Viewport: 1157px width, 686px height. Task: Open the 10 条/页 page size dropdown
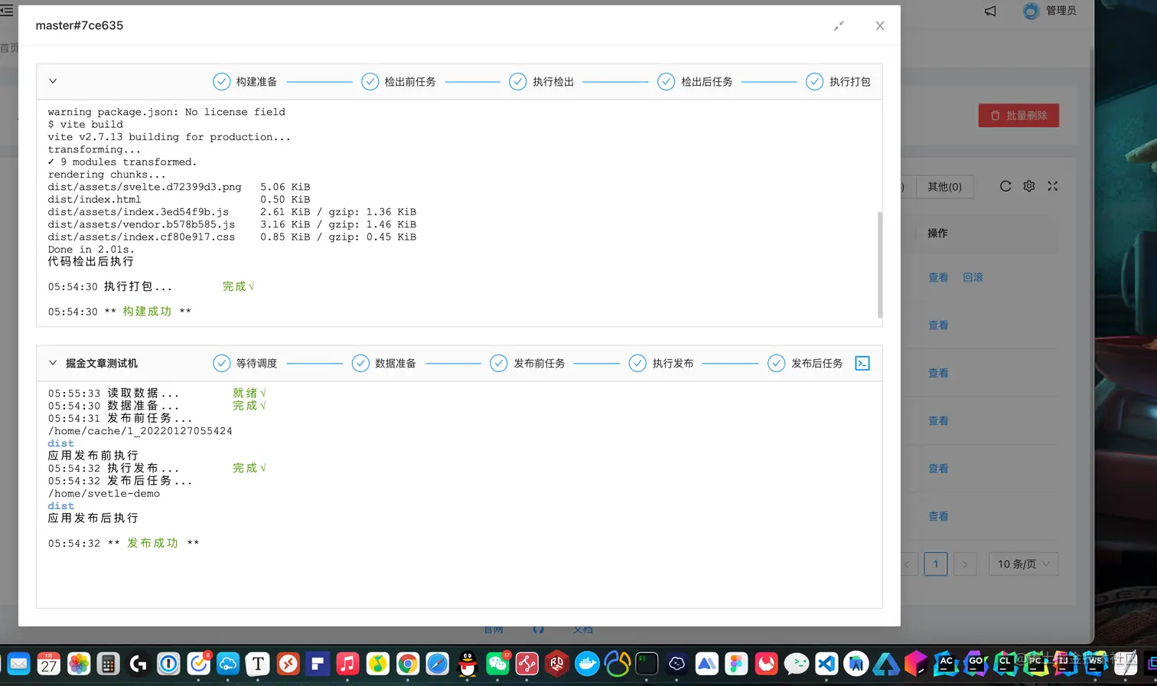pos(1024,564)
